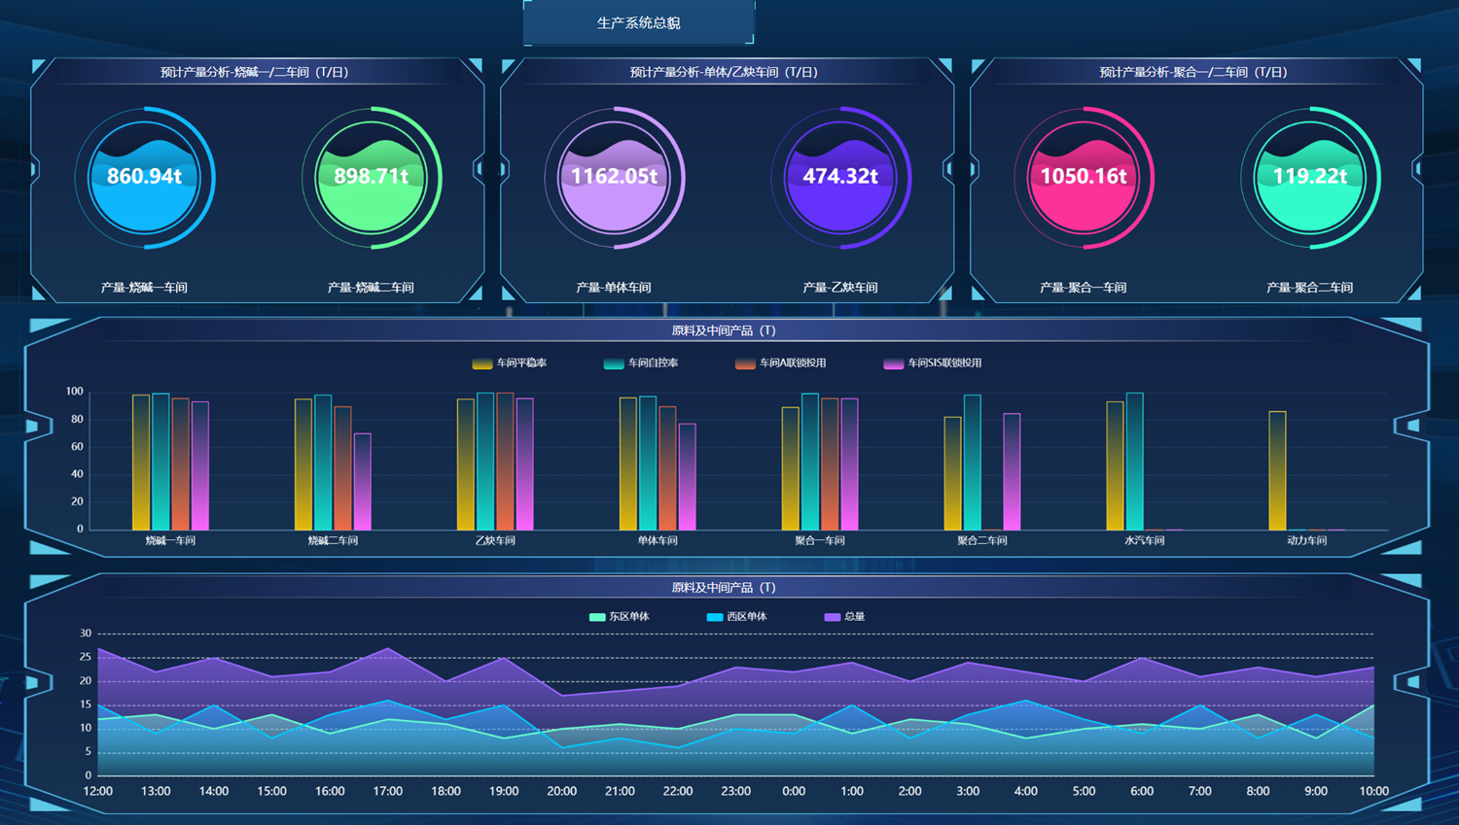This screenshot has height=825, width=1459.
Task: Click the yellow bar of 烧碱一车间
Action: pyautogui.click(x=141, y=463)
